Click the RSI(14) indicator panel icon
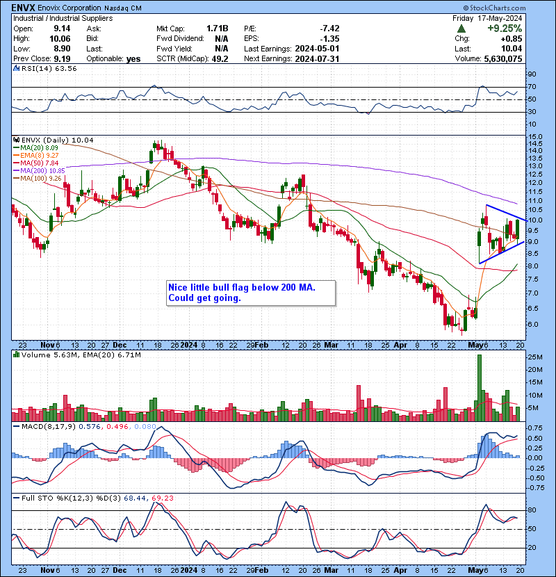 tap(16, 68)
